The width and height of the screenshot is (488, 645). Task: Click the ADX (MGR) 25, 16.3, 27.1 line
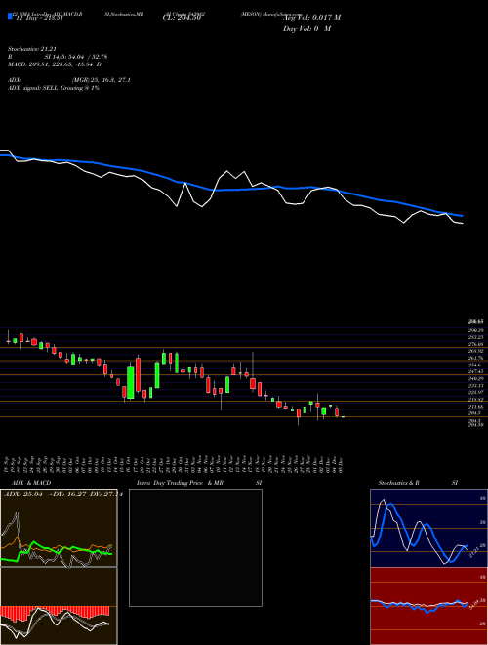point(68,80)
